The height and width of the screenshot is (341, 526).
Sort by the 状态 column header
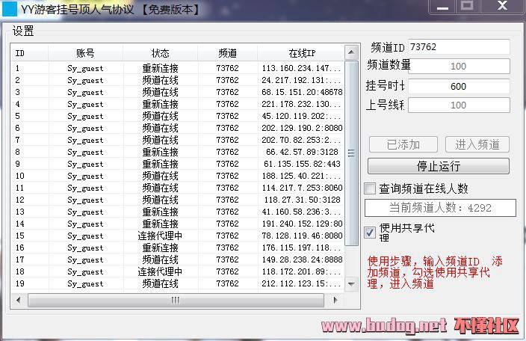[161, 53]
